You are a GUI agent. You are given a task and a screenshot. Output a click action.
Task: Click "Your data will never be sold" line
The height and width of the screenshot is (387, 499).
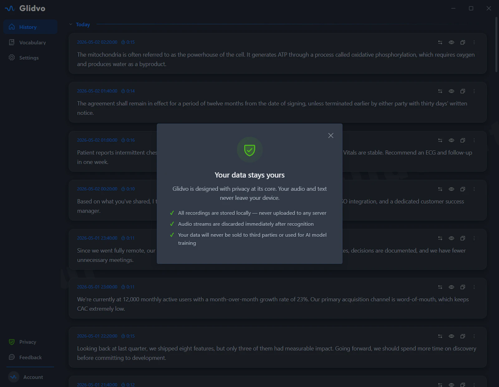(252, 239)
